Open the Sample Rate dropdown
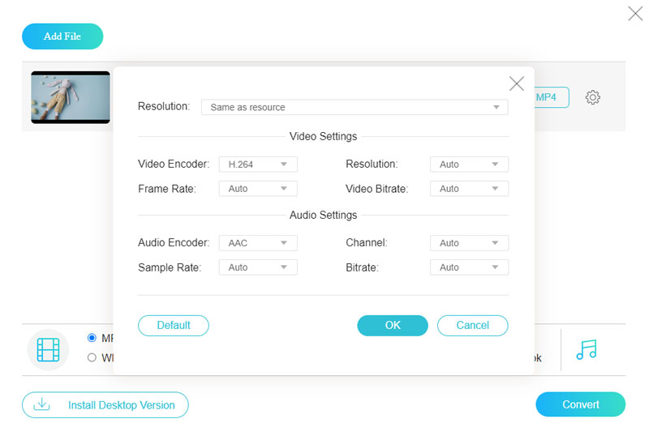The image size is (649, 423). [258, 267]
